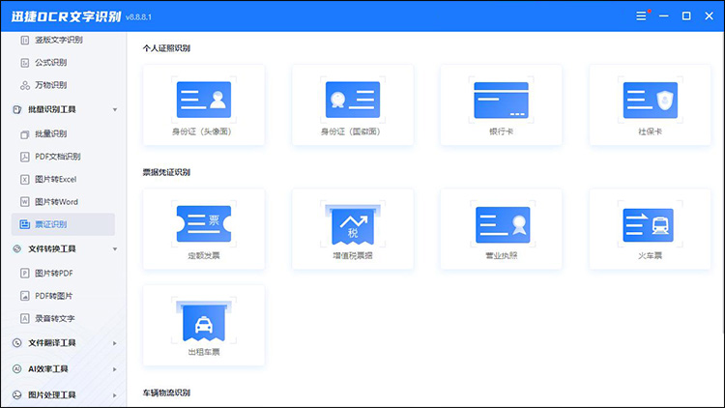Click the AI效率工具 section icon
The width and height of the screenshot is (725, 408).
click(x=17, y=369)
